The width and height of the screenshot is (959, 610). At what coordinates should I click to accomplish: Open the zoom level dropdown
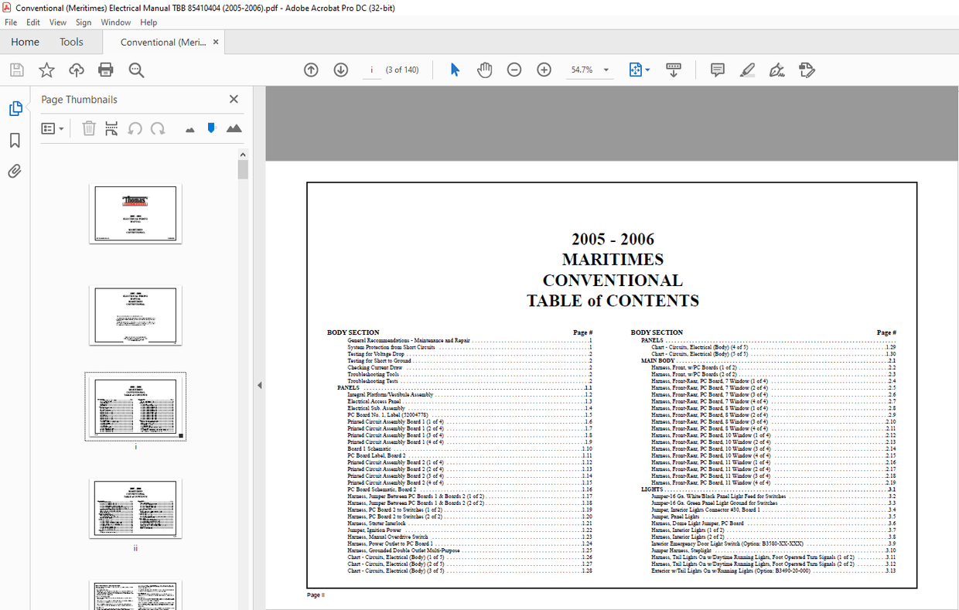(606, 70)
